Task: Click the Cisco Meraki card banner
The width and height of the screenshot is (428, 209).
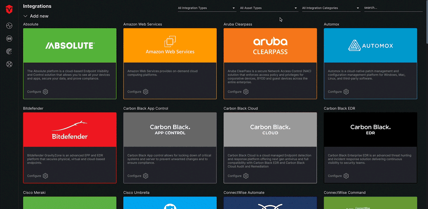Action: click(x=70, y=203)
